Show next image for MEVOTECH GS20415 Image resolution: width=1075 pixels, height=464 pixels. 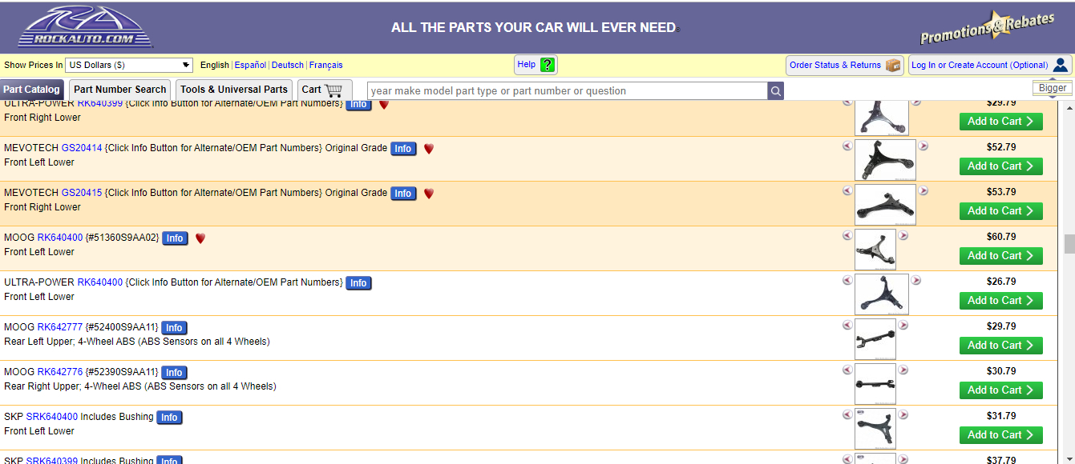923,191
